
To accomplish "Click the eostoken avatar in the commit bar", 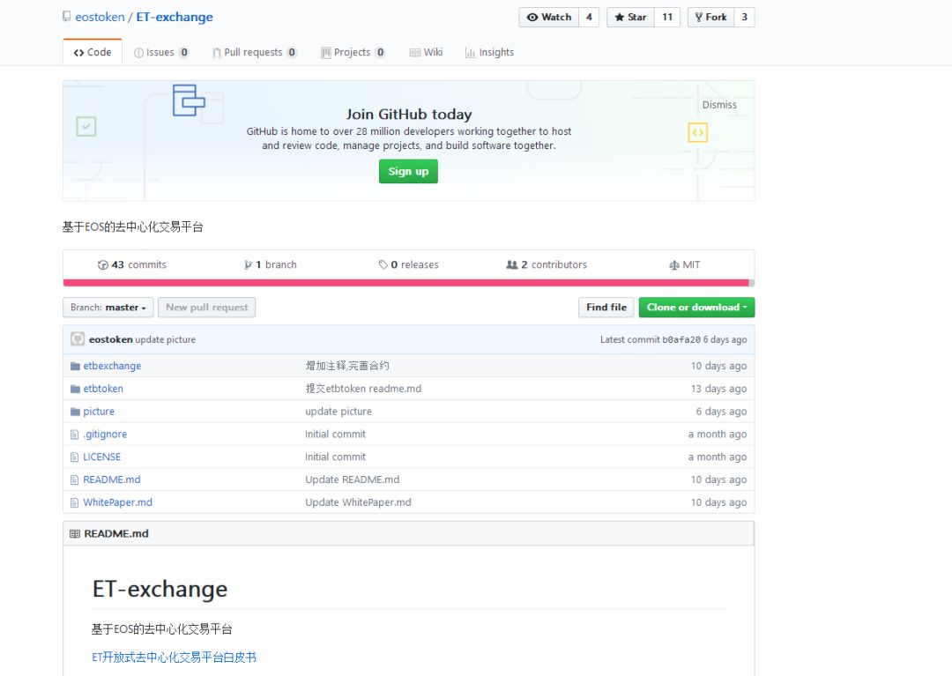I will [78, 338].
